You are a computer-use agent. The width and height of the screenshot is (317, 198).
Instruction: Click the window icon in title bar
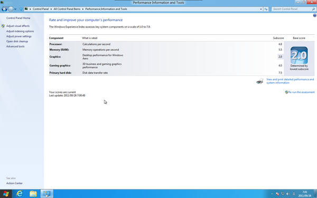click(2, 2)
